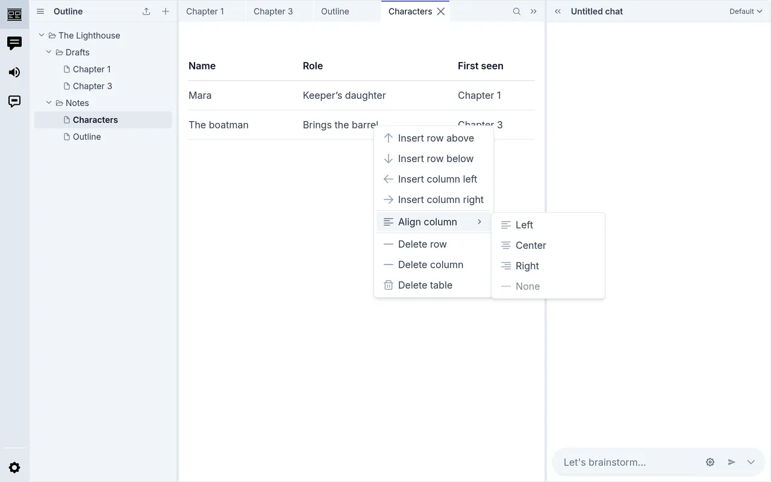Close the Characters tab

441,11
